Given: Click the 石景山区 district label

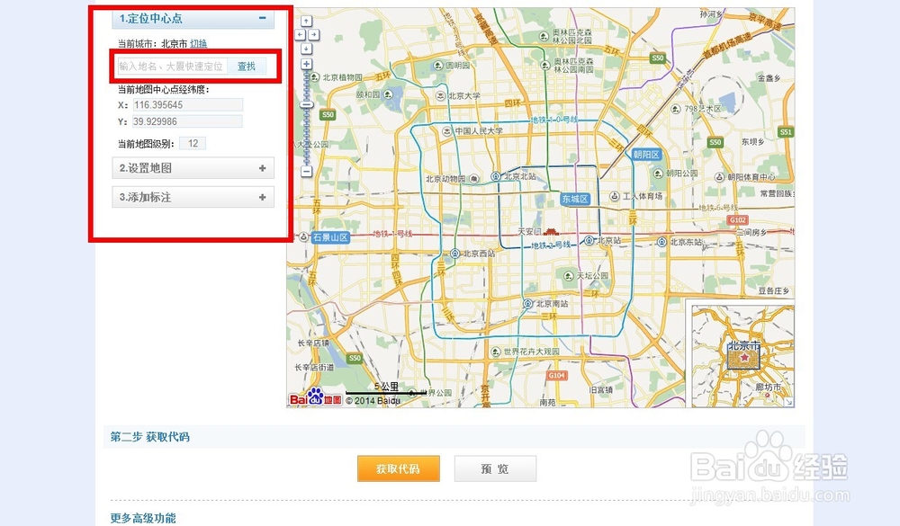Looking at the screenshot, I should point(330,237).
